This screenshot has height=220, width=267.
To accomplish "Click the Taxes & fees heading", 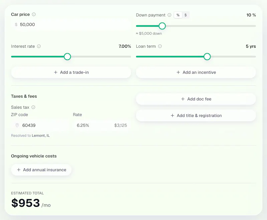I will pyautogui.click(x=24, y=96).
